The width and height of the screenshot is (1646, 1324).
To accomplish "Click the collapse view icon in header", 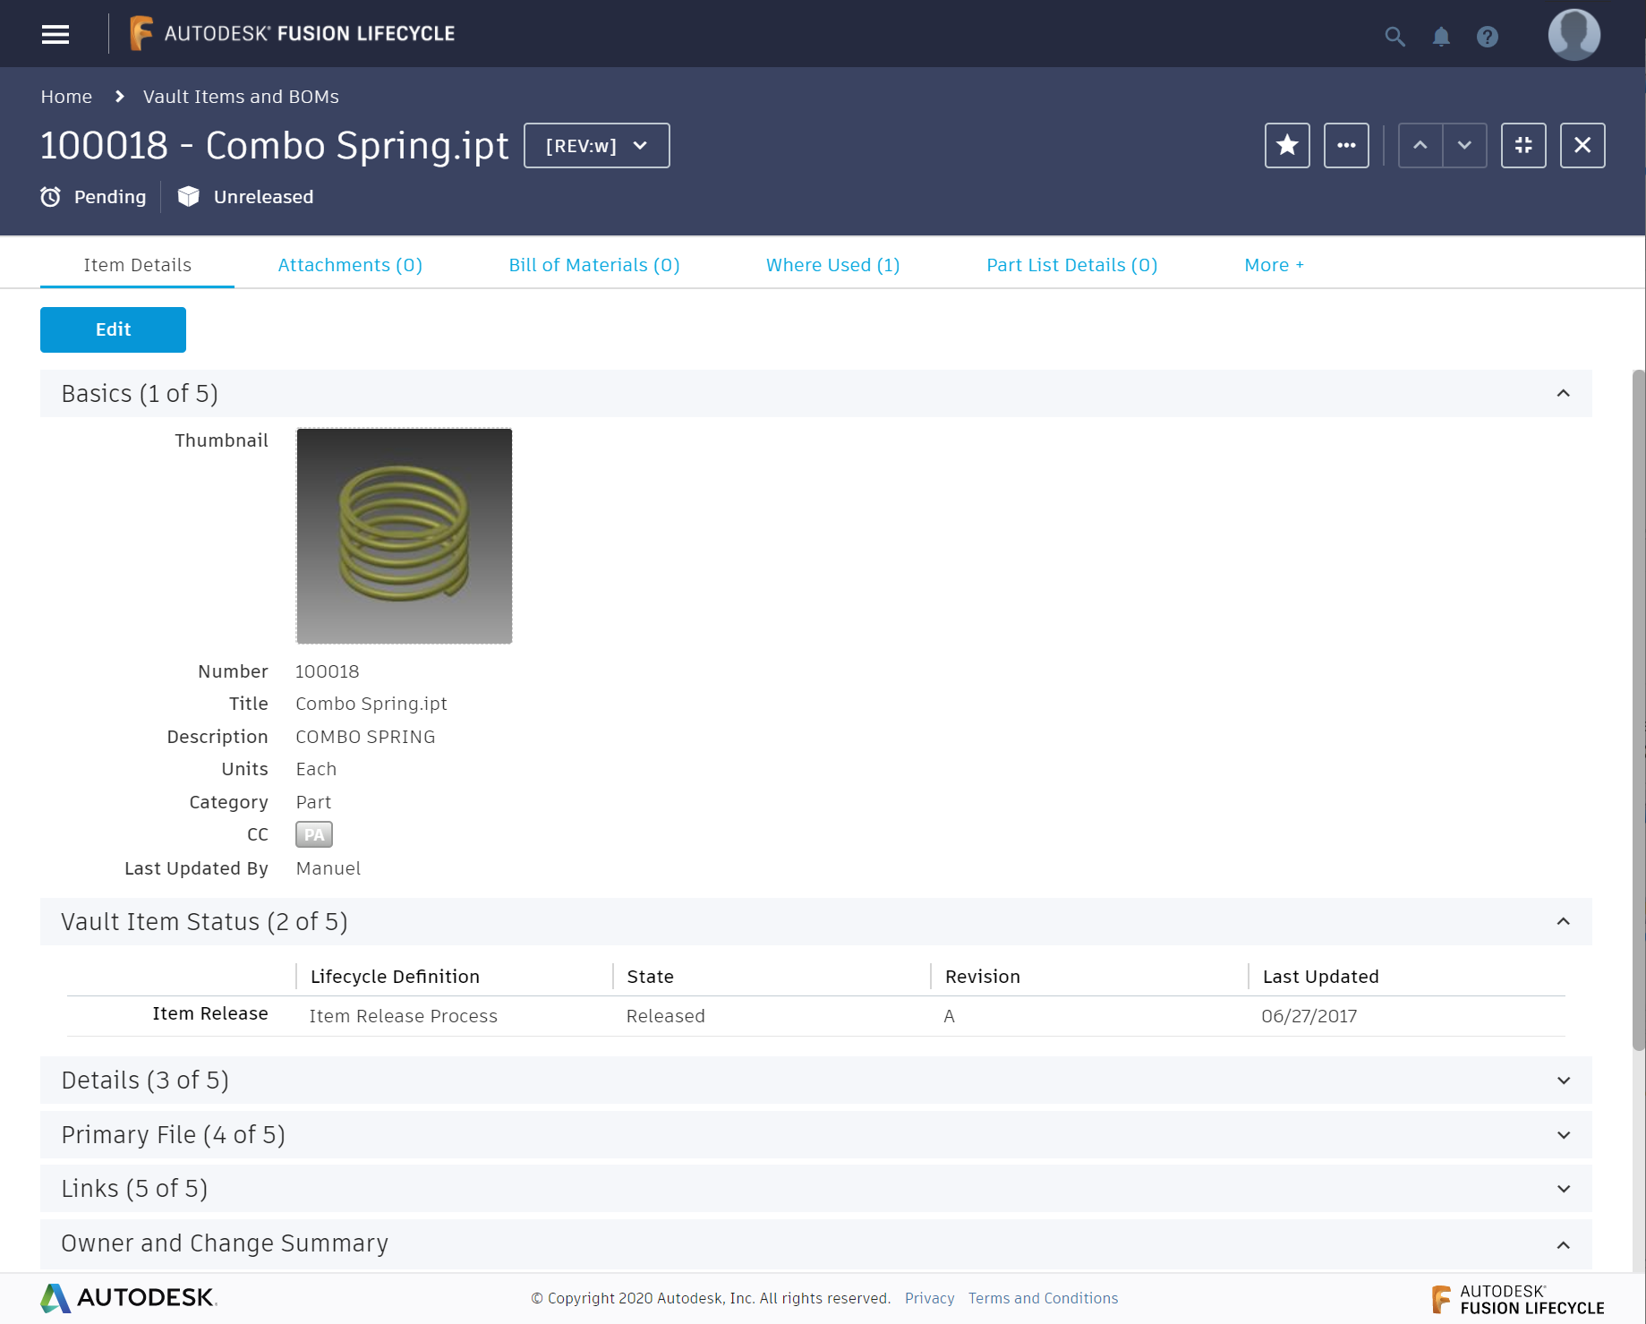I will click(1523, 145).
